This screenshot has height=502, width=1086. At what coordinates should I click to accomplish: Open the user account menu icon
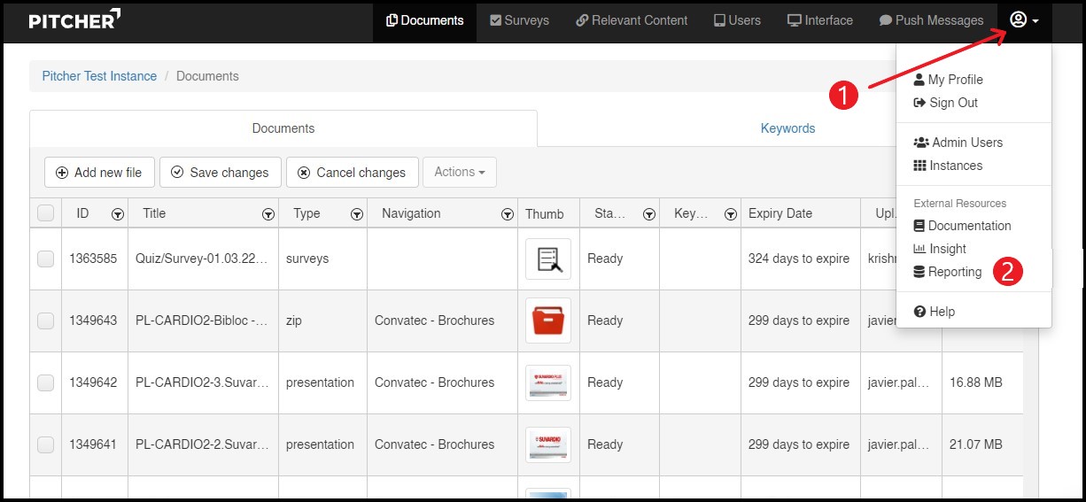pyautogui.click(x=1024, y=20)
